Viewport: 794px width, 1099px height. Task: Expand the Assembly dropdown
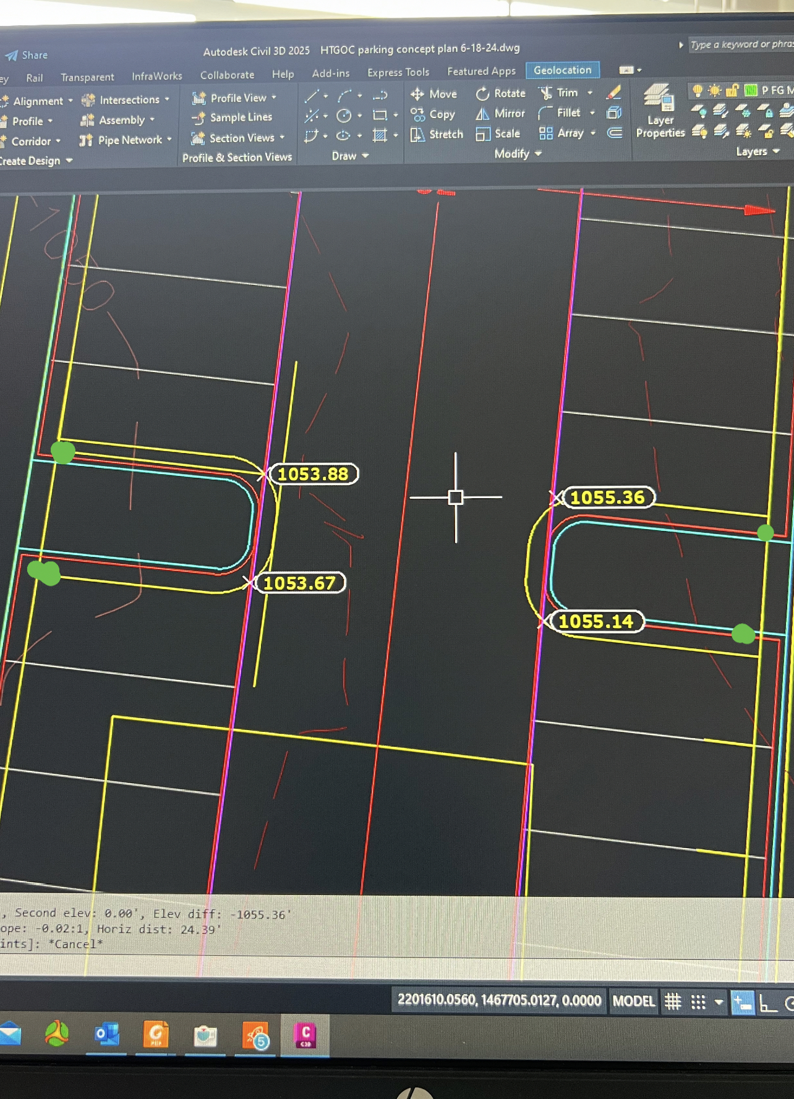coord(152,119)
